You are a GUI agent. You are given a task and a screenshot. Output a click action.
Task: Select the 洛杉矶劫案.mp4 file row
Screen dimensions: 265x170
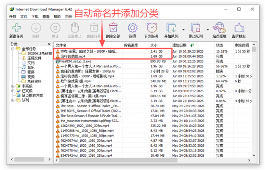pyautogui.click(x=153, y=56)
